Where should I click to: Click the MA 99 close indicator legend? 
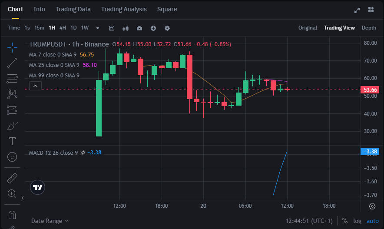(54, 76)
